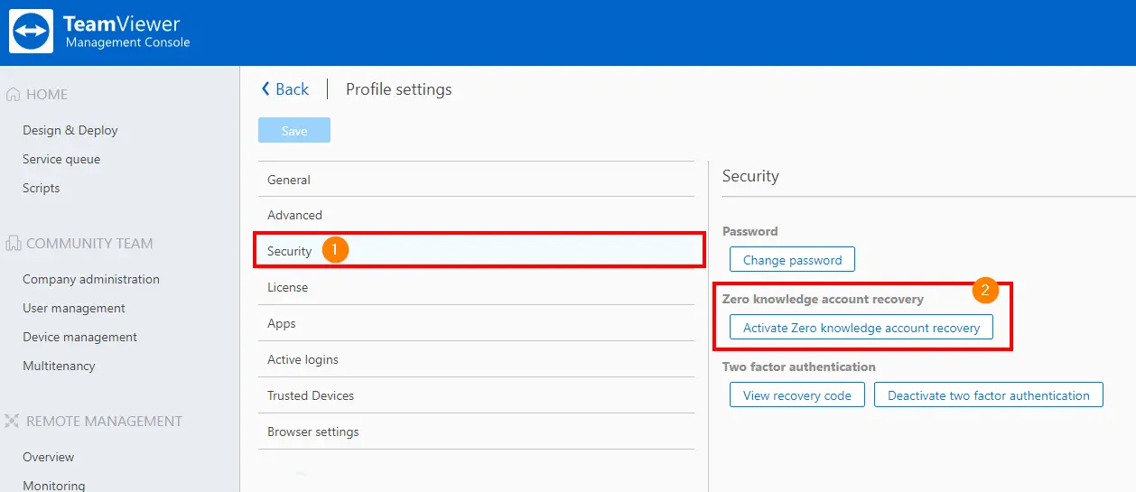Click the TeamViewer Management Console title
1136x492 pixels.
(126, 32)
